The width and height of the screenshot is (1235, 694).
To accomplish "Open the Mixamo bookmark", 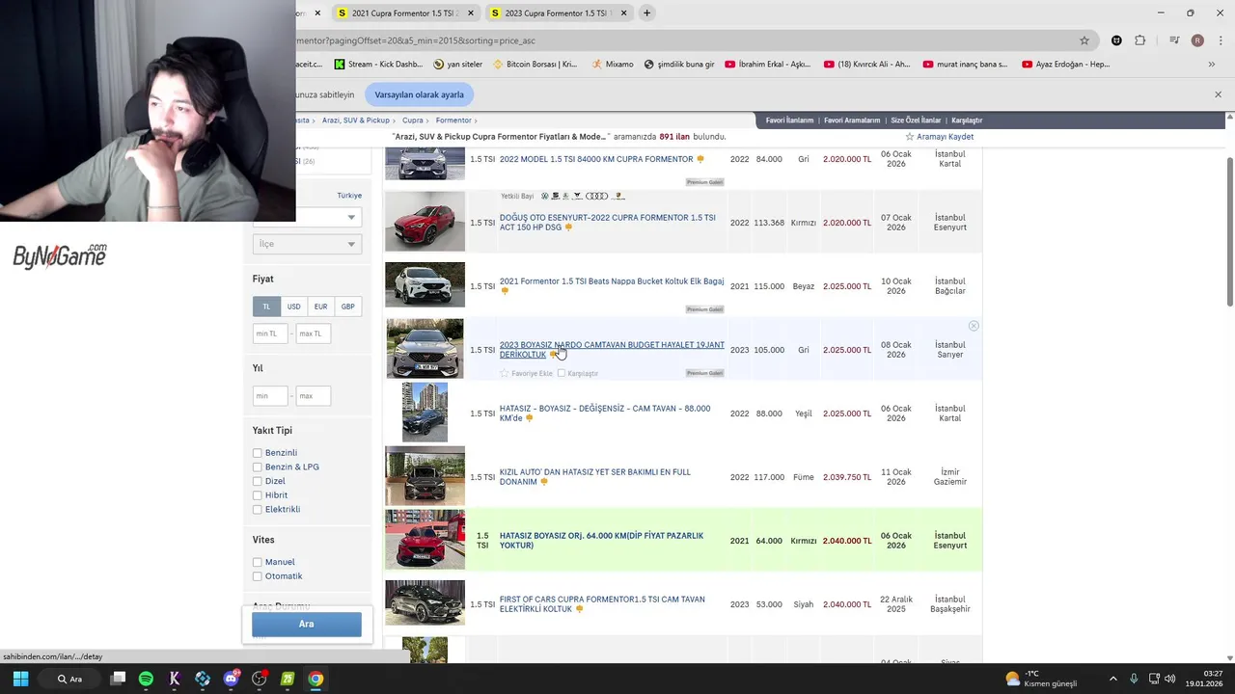I will pos(612,65).
